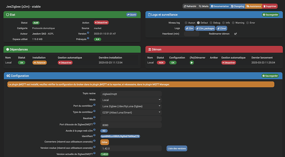This screenshot has height=157, width=285.
Task: Click the help icon next to Version
Action: pyautogui.click(x=88, y=33)
